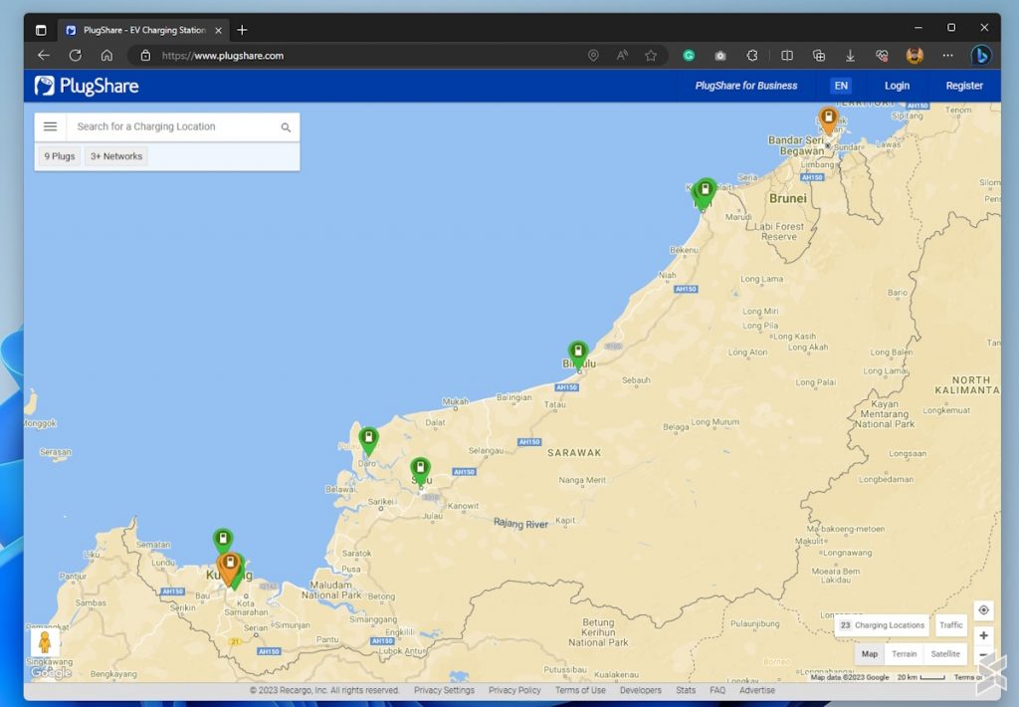Click the green charger pin at Bintulu
Viewport: 1019px width, 707px height.
point(578,353)
